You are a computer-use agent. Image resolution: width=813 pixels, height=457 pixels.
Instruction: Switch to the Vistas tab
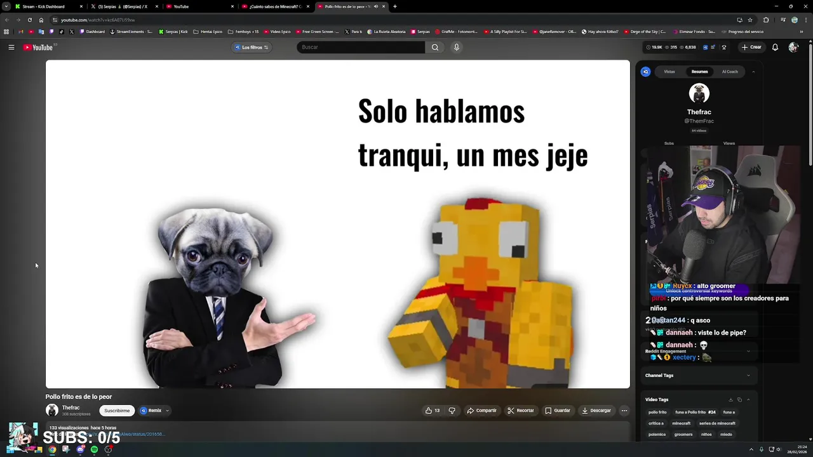click(x=669, y=72)
